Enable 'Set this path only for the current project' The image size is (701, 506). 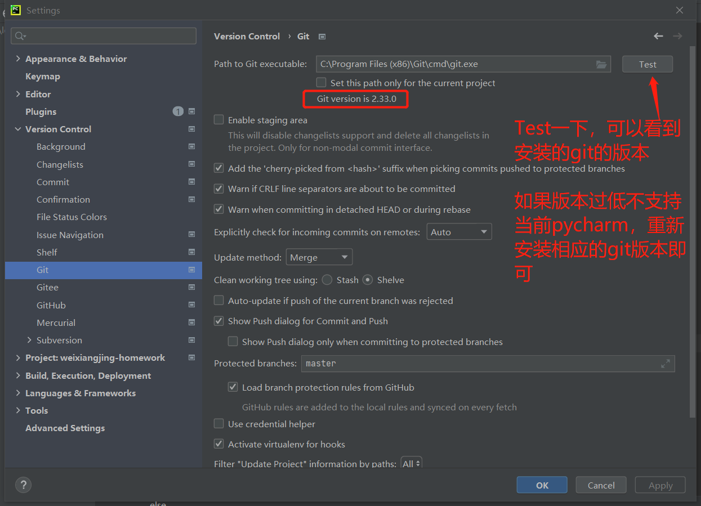(x=321, y=83)
